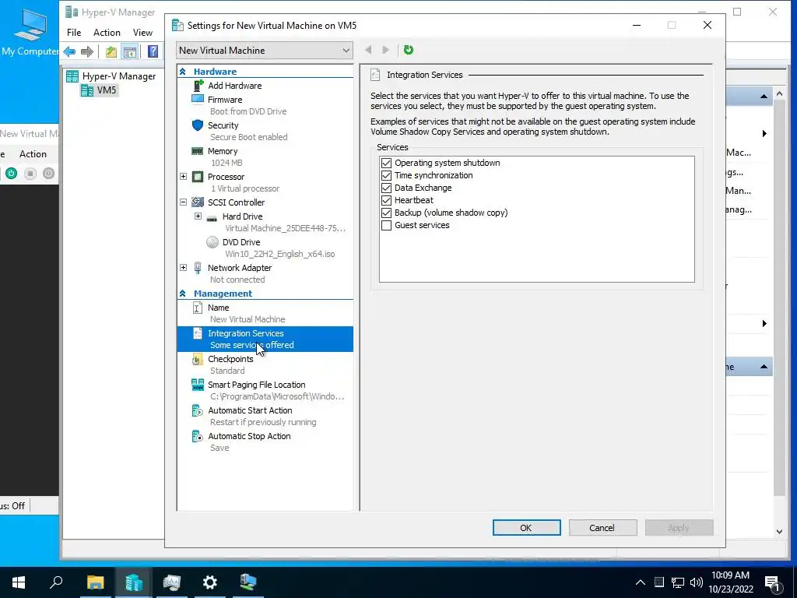Collapse the Management section
This screenshot has width=797, height=598.
(x=182, y=294)
